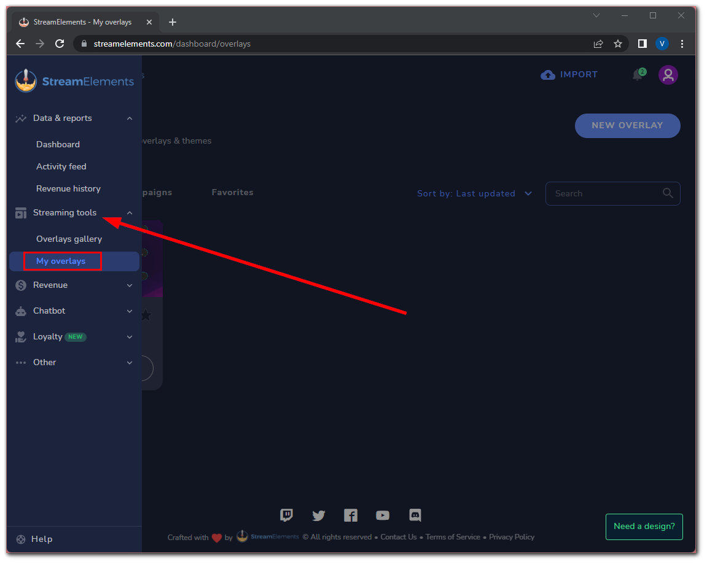The image size is (707, 564).
Task: Open the Facebook footer icon
Action: coord(351,515)
